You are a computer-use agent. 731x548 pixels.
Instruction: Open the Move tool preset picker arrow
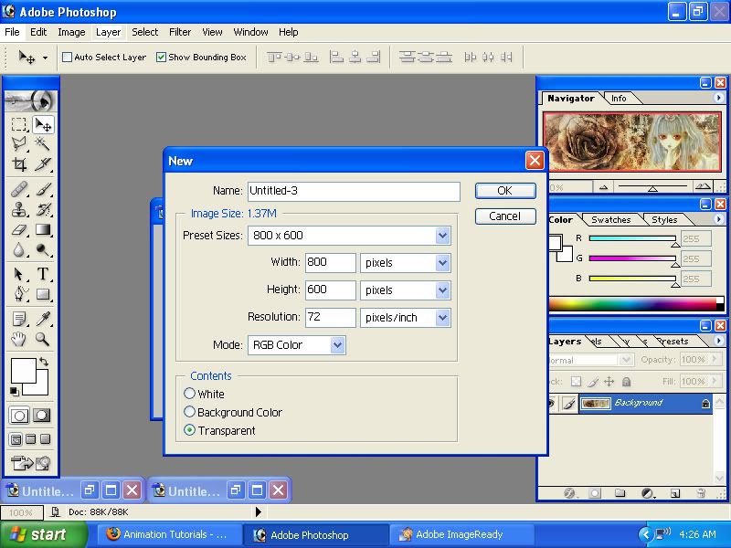[45, 58]
